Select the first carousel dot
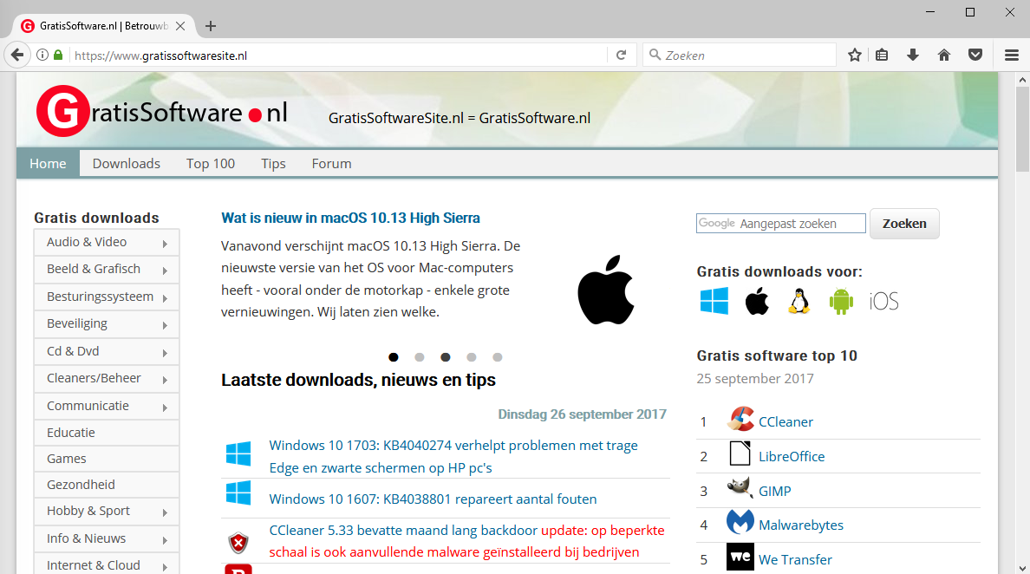The width and height of the screenshot is (1030, 574). pos(394,357)
